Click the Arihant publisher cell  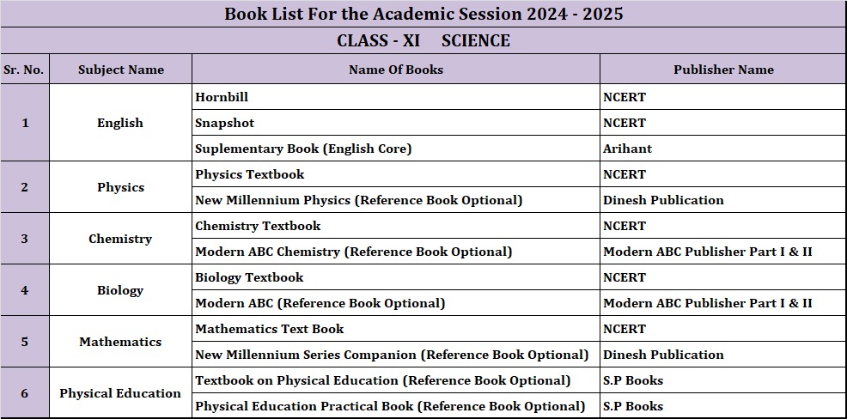(x=627, y=149)
